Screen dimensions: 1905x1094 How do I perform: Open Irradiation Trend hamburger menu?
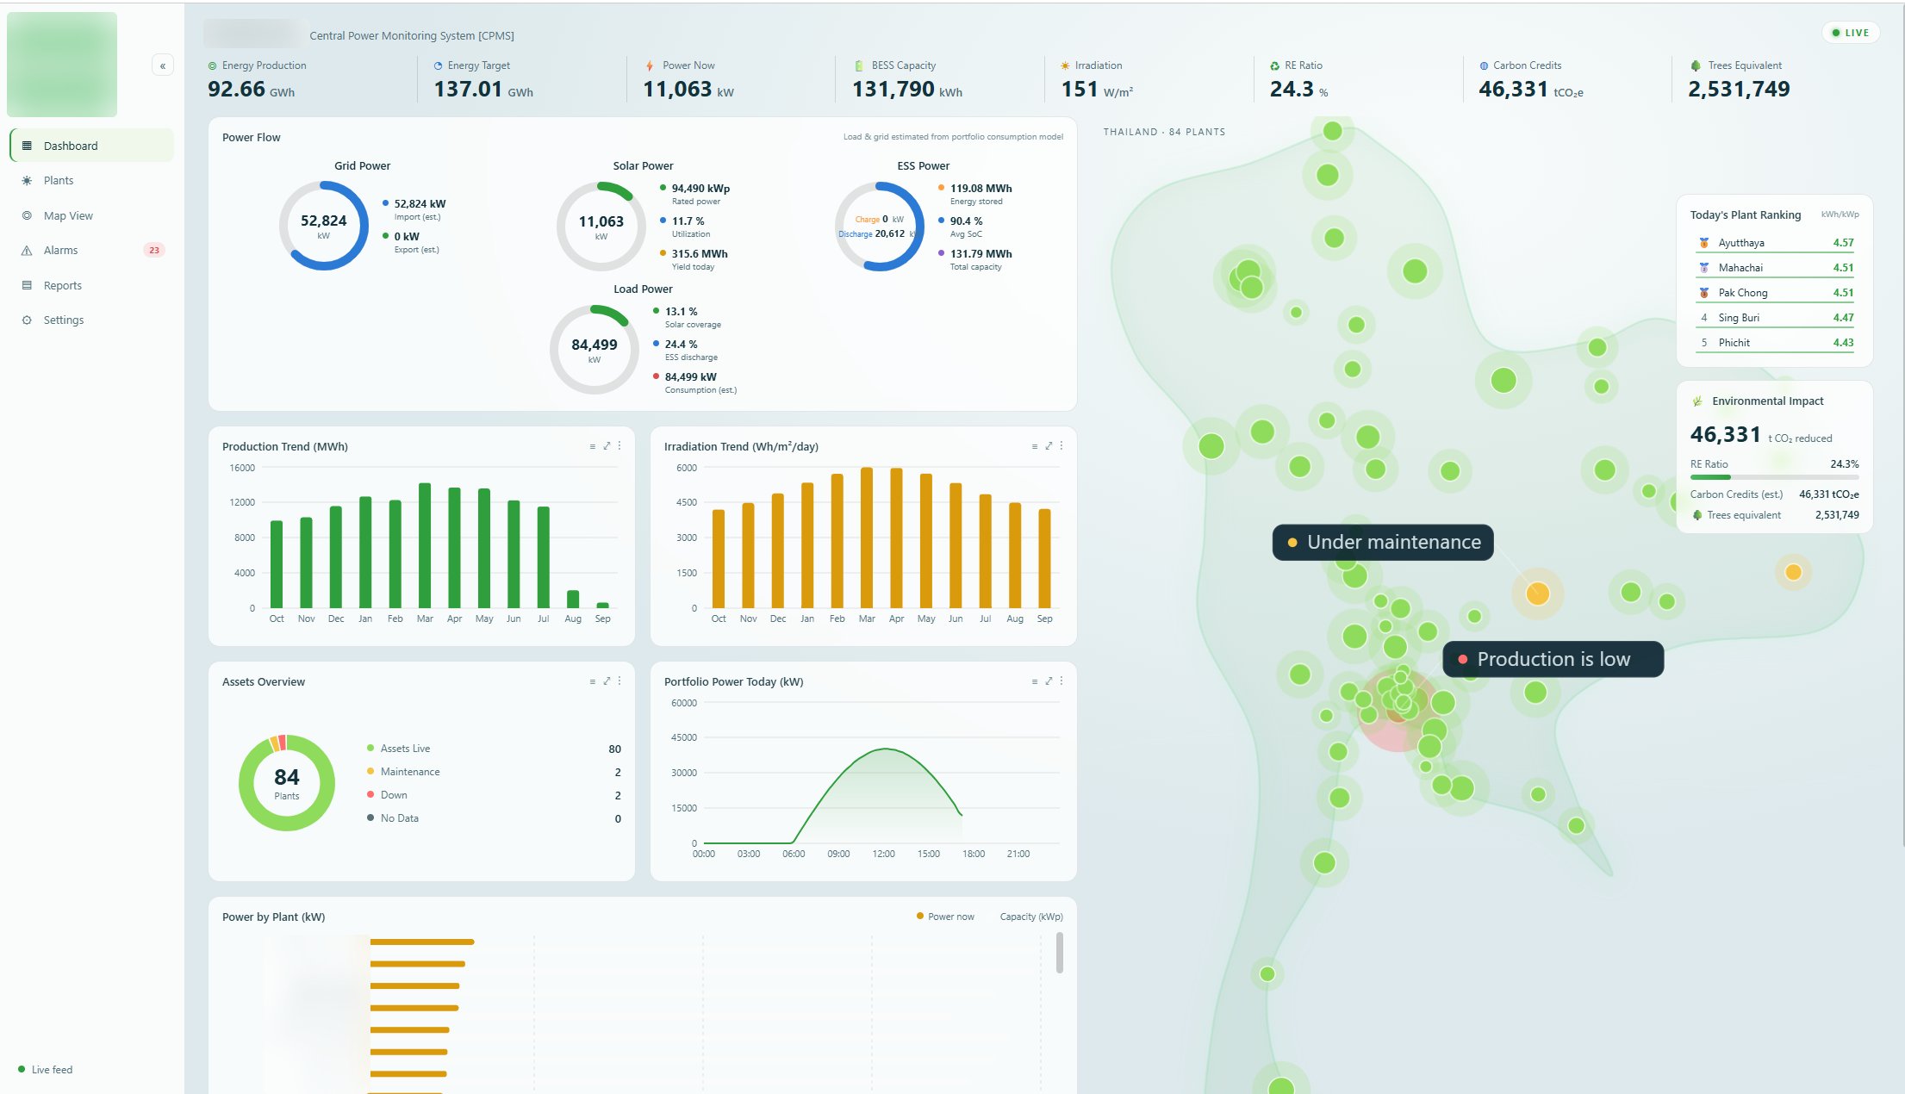[x=1034, y=446]
